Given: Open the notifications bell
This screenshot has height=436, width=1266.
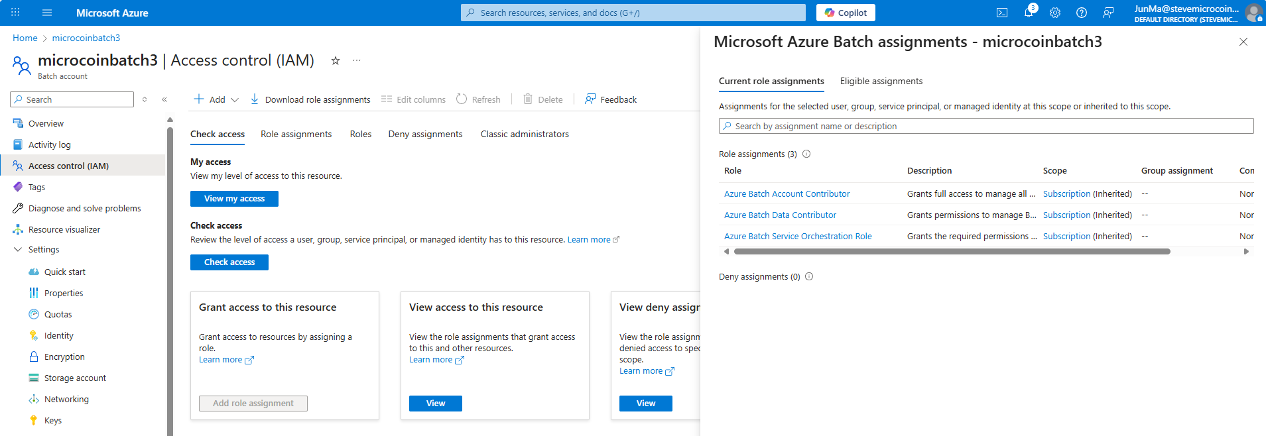Looking at the screenshot, I should click(x=1029, y=13).
